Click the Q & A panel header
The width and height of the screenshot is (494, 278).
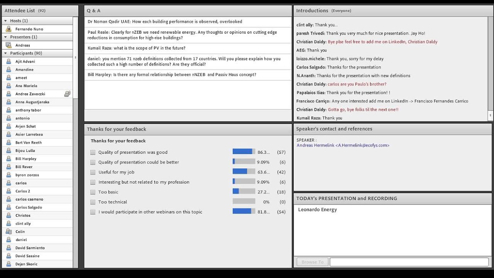188,11
